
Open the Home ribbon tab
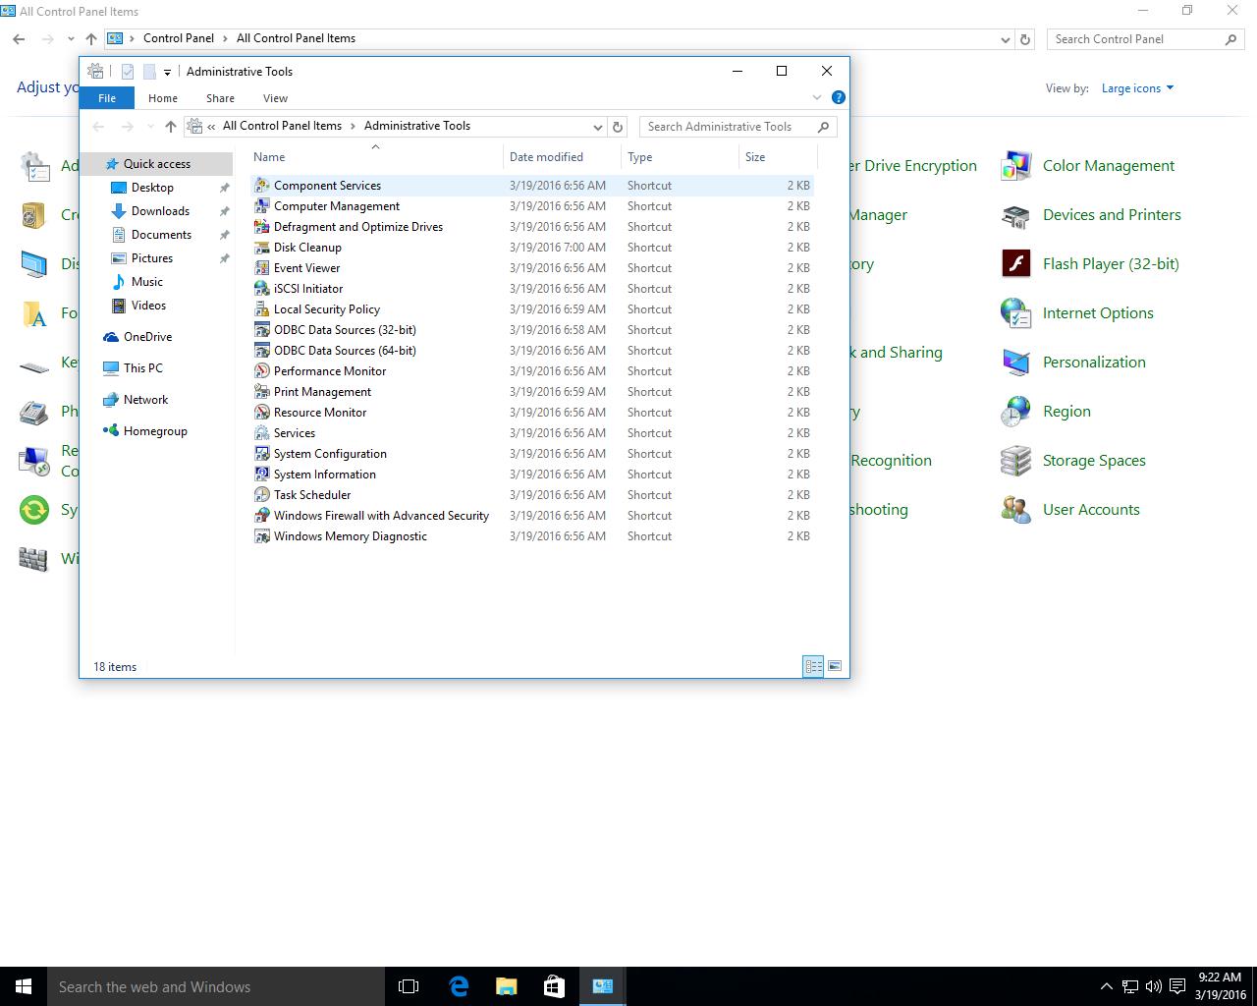(x=163, y=98)
